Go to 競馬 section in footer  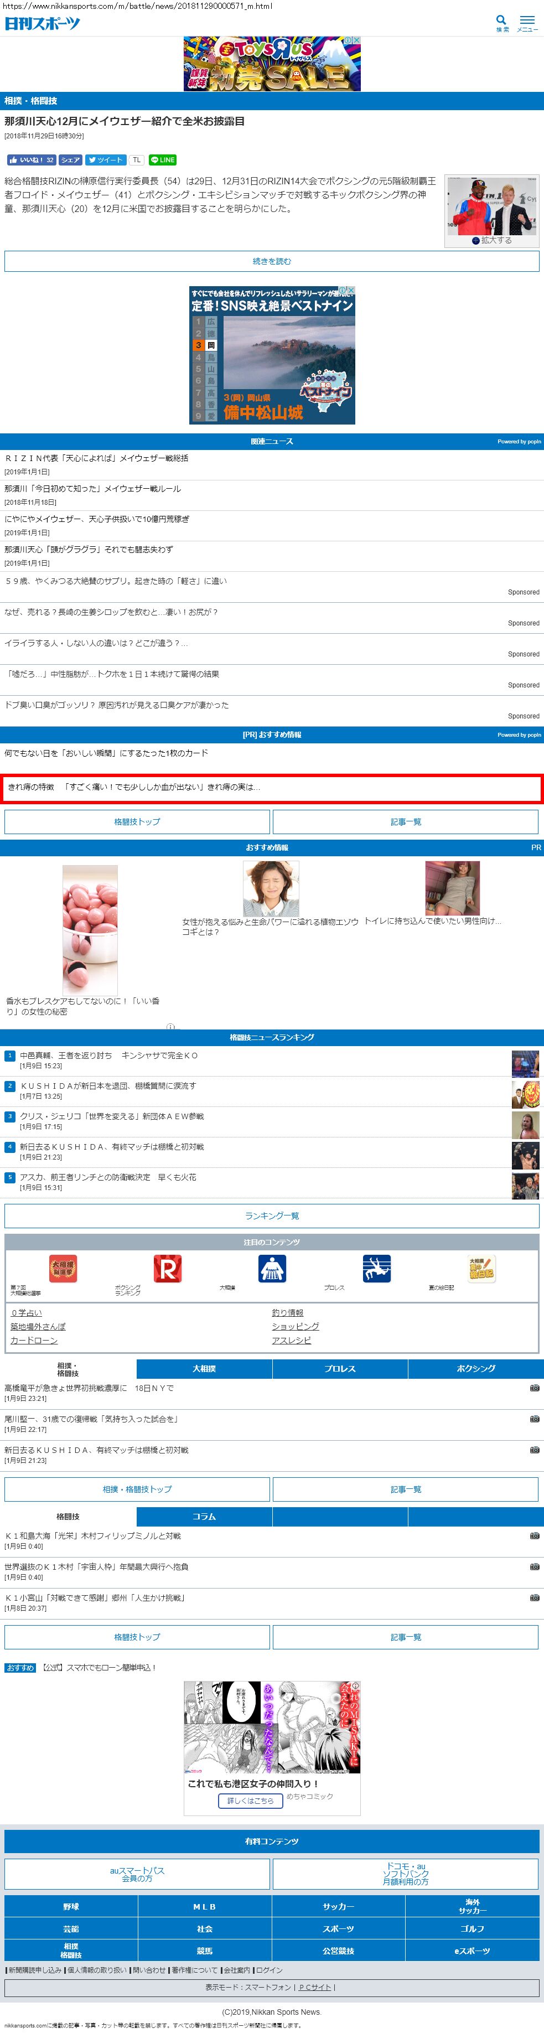205,1950
